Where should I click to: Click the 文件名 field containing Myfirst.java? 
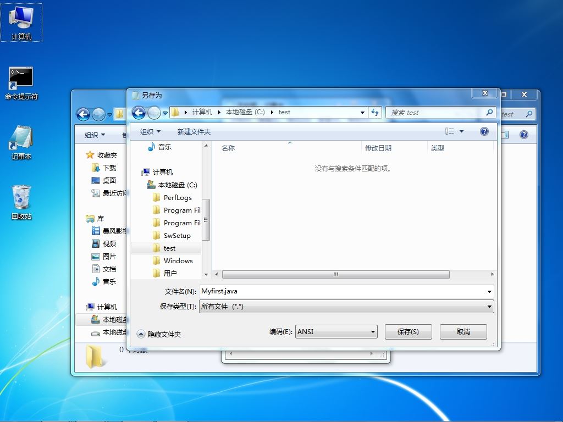pyautogui.click(x=346, y=291)
